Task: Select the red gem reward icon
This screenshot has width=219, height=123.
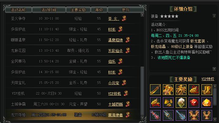Action: [x=194, y=102]
